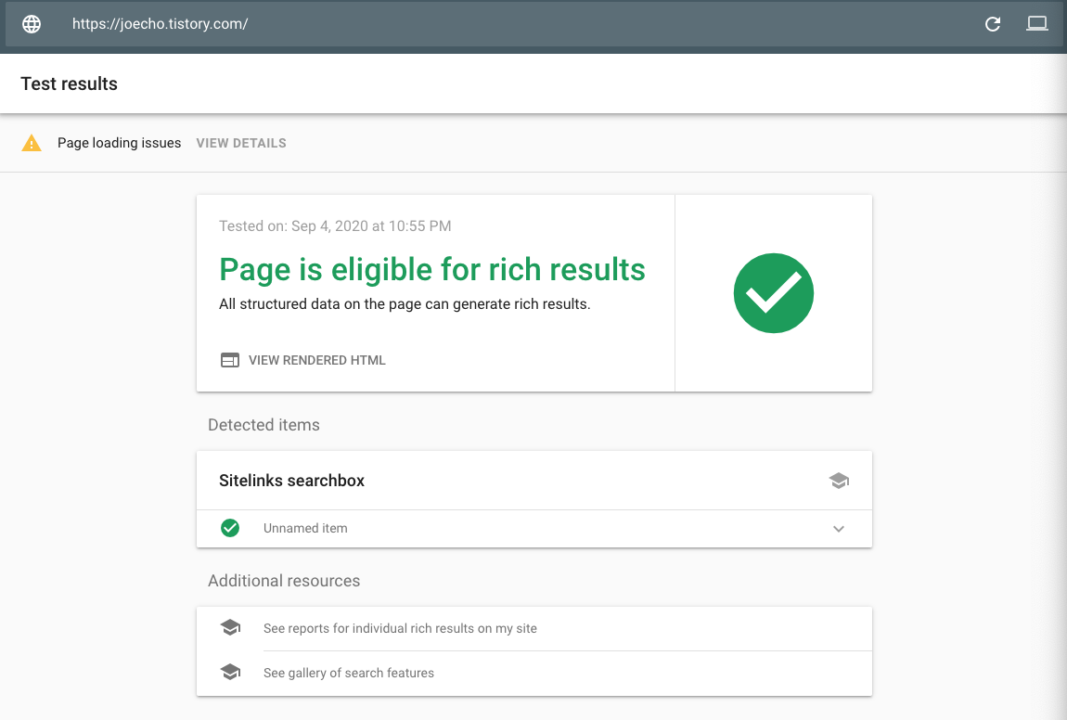This screenshot has height=720, width=1067.
Task: Open VIEW DETAILS for page loading issues
Action: point(241,143)
